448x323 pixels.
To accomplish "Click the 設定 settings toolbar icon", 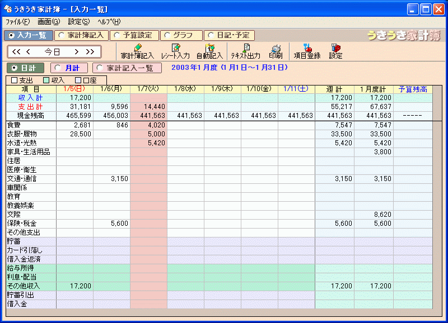I will click(335, 51).
